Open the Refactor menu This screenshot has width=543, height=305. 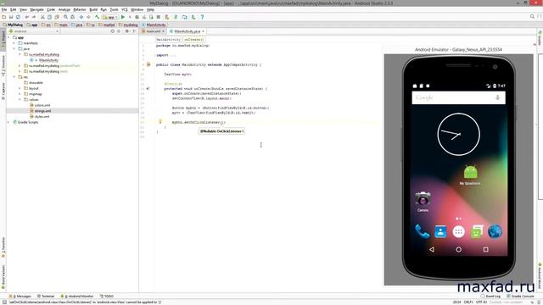tap(80, 9)
